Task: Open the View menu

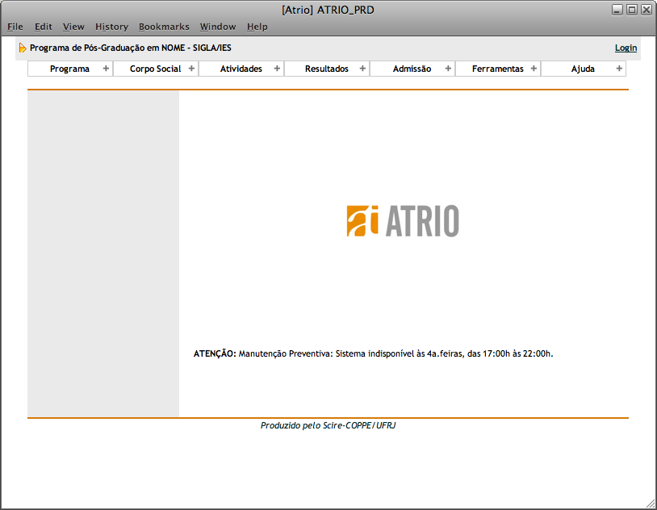Action: point(73,27)
